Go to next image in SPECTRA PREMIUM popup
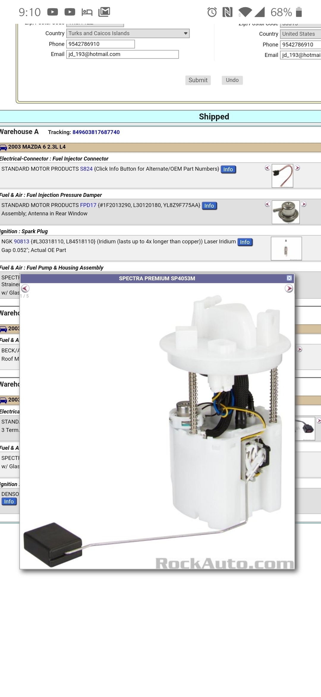 click(x=289, y=288)
